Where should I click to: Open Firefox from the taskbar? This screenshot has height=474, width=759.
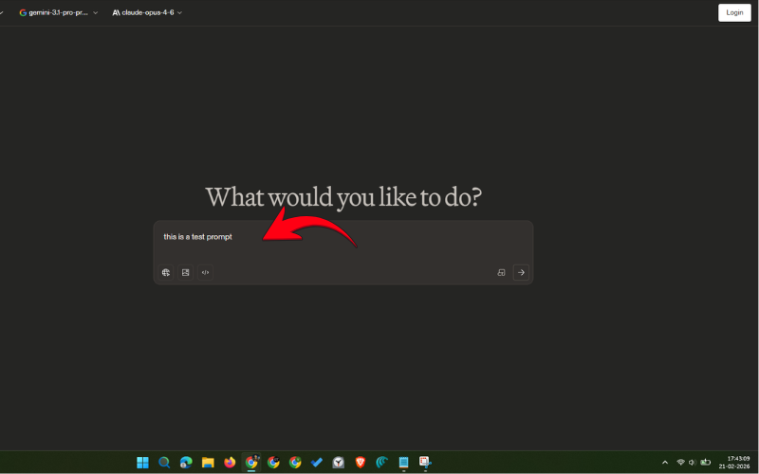(230, 463)
